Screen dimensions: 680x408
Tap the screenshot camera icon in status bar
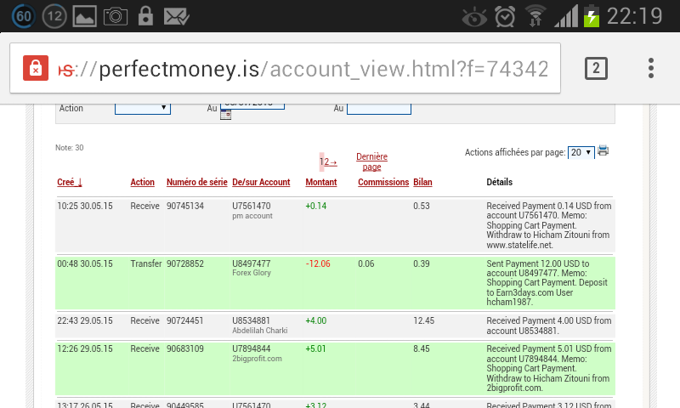115,15
